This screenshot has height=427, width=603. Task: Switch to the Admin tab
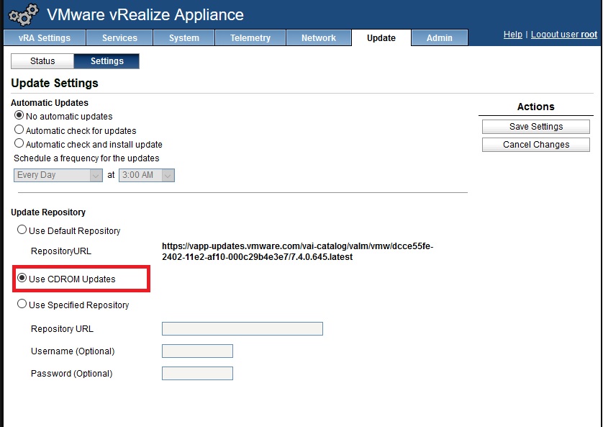(x=440, y=37)
